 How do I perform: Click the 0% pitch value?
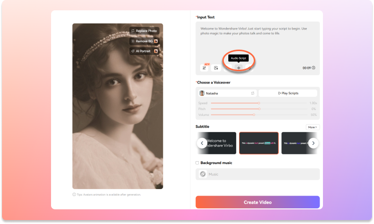tap(314, 109)
